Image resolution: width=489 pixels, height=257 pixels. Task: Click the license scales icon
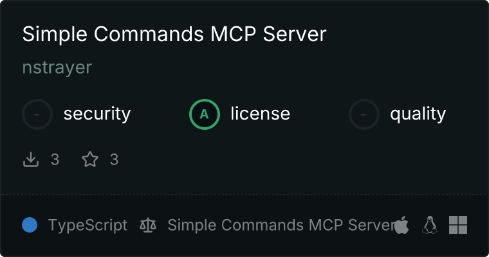148,226
